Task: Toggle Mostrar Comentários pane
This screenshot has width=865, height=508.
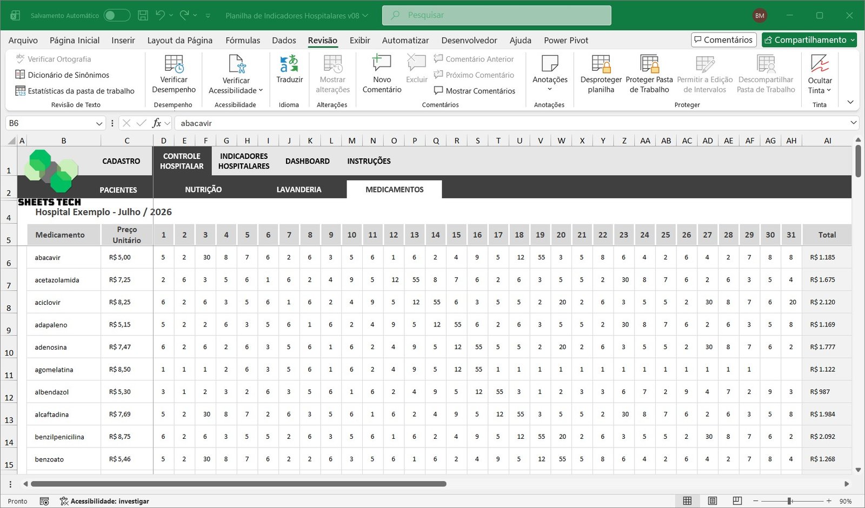Action: tap(474, 91)
